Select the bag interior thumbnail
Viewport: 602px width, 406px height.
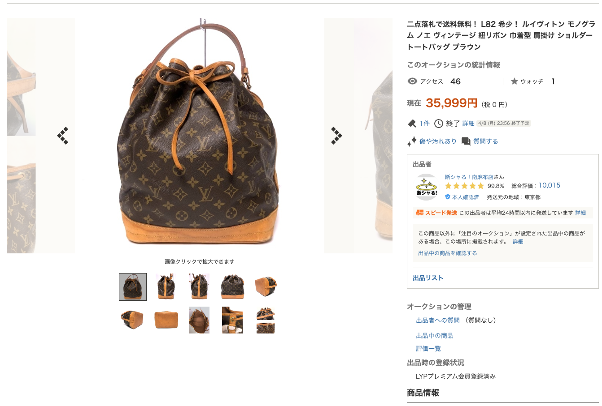(x=199, y=320)
